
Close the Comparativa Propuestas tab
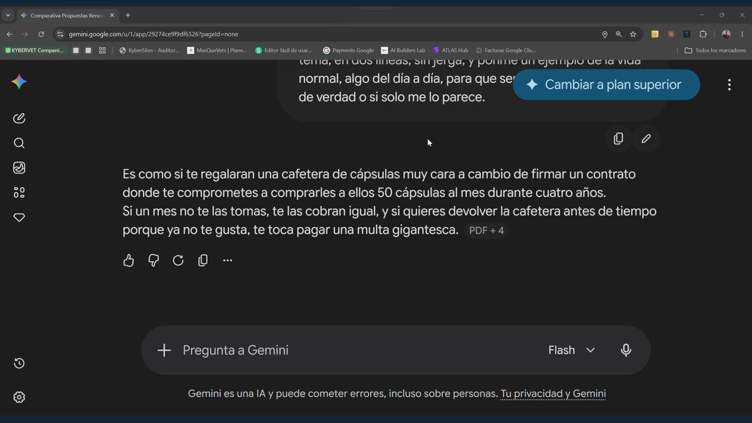click(x=112, y=15)
